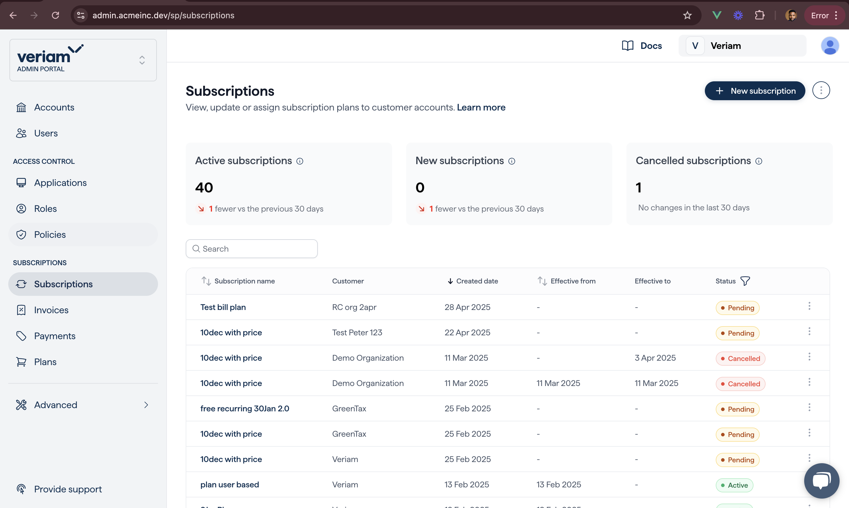849x508 pixels.
Task: Click the page options three-dot button
Action: click(x=821, y=91)
